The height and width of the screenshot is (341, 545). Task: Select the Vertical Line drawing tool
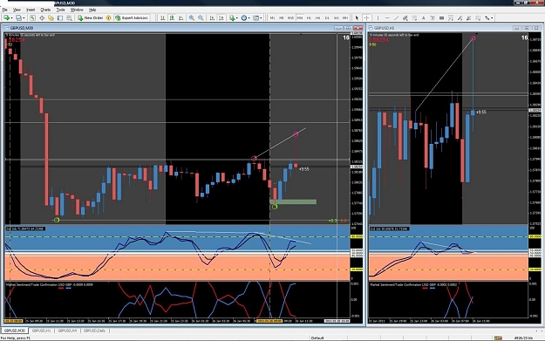[378, 17]
